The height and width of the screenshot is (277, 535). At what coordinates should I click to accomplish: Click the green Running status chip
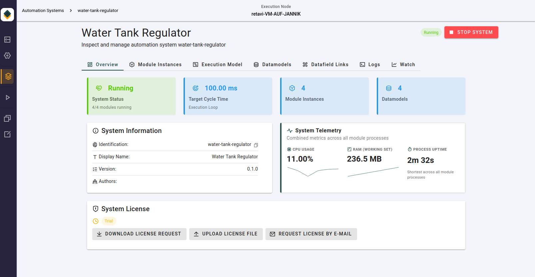tap(431, 33)
